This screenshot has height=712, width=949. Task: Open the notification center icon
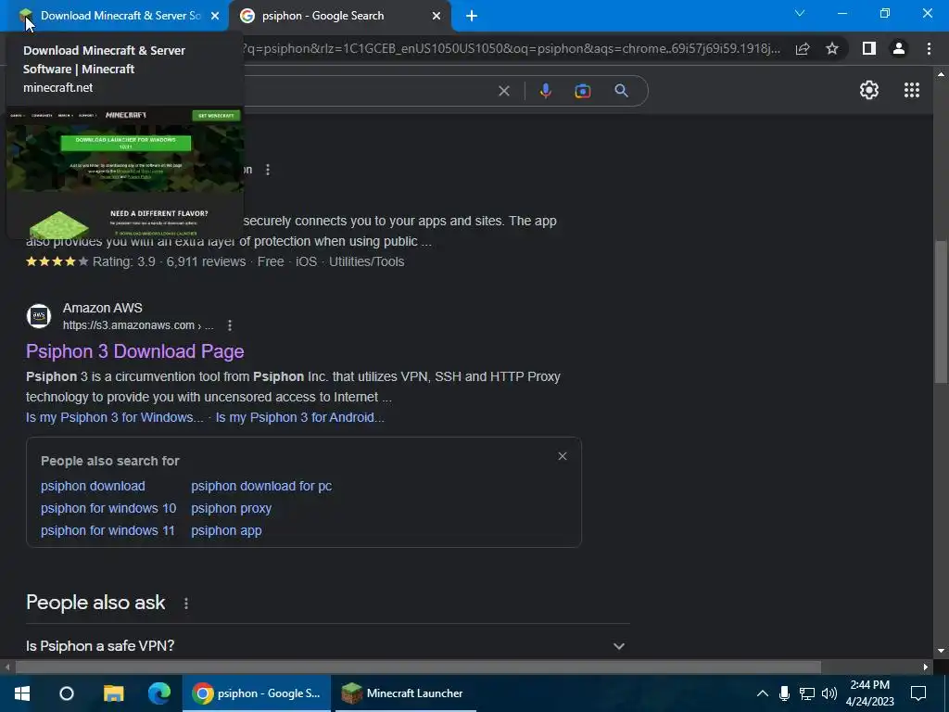[918, 693]
